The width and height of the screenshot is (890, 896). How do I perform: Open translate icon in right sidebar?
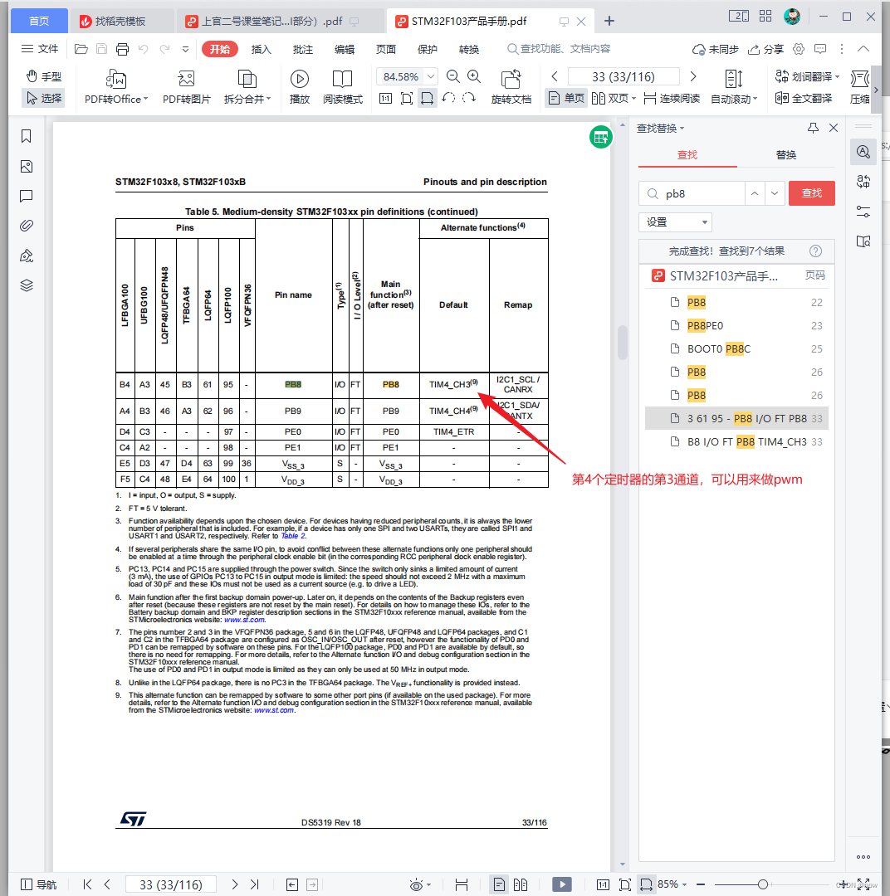(x=863, y=182)
